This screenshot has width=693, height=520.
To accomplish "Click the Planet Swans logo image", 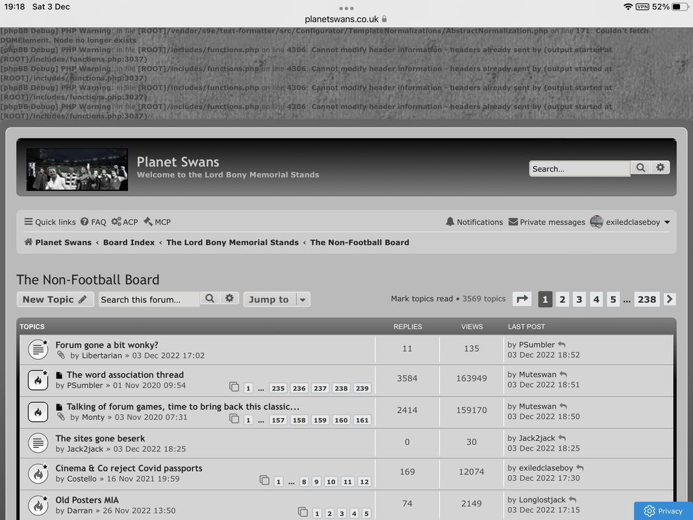I will pos(77,170).
